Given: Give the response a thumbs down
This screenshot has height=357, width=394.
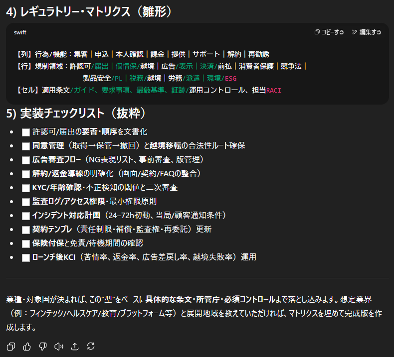Looking at the screenshot, I should (x=43, y=347).
